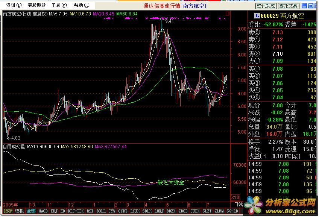The image size is (319, 217).
Task: Click the L marker icon before 600029
Action: [257, 15]
